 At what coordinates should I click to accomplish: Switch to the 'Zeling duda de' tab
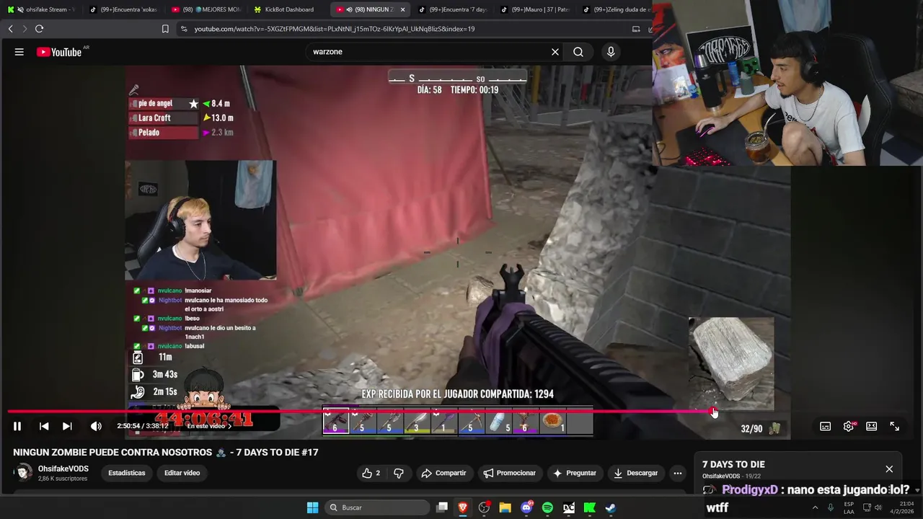(x=617, y=9)
